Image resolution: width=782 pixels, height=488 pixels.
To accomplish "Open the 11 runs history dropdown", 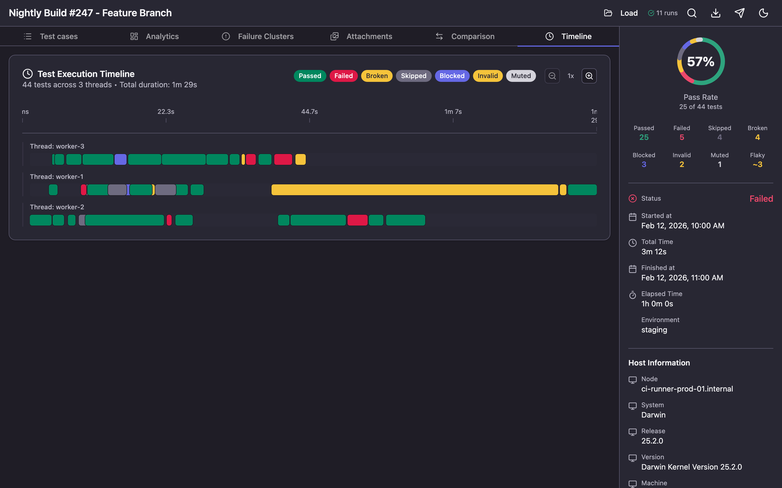I will pos(663,13).
